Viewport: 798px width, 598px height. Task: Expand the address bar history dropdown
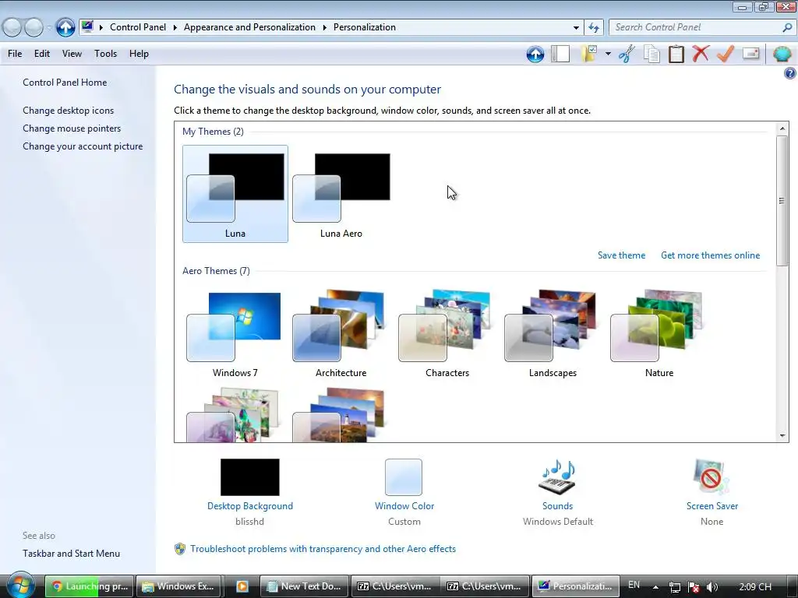click(576, 27)
